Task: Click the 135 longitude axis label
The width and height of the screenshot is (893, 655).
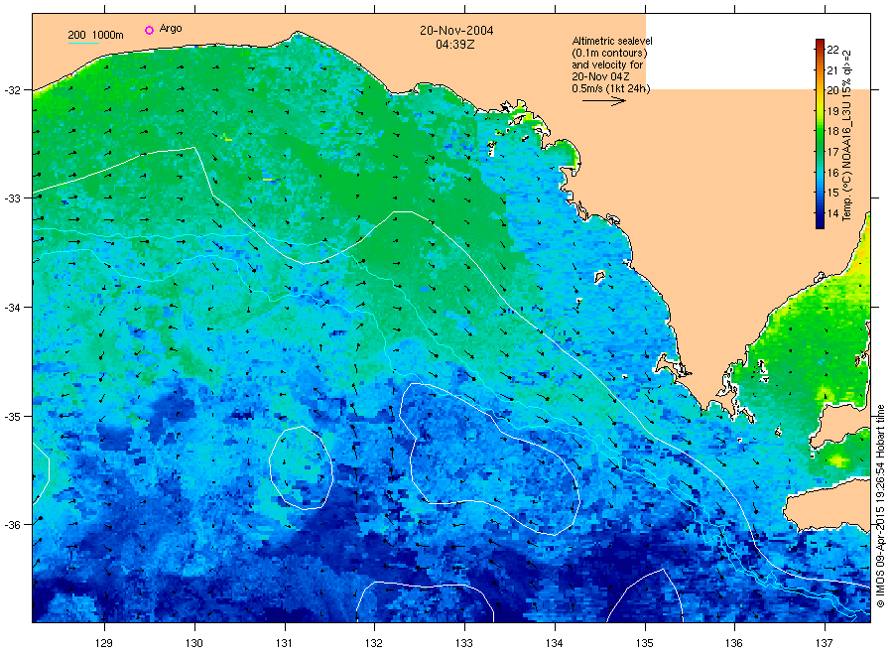Action: coord(645,643)
